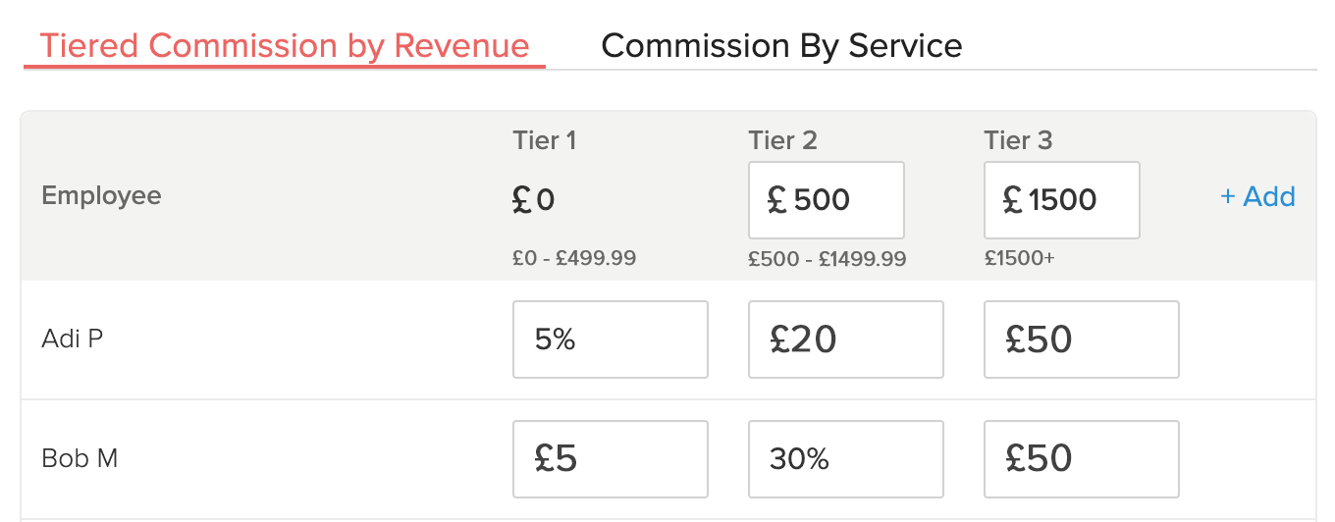Screen dimensions: 1335x522
Task: Edit Adi P's Tier 3 £50 commission
Action: coord(1081,339)
